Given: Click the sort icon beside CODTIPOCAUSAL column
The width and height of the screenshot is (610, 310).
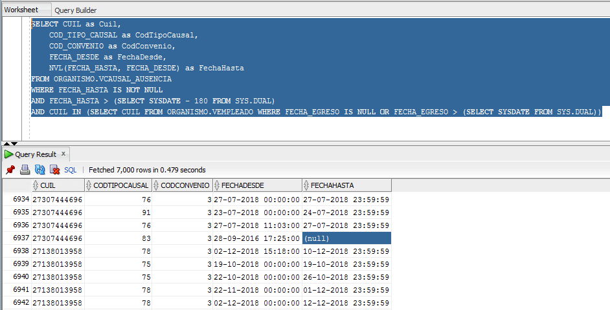Looking at the screenshot, I should [89, 185].
